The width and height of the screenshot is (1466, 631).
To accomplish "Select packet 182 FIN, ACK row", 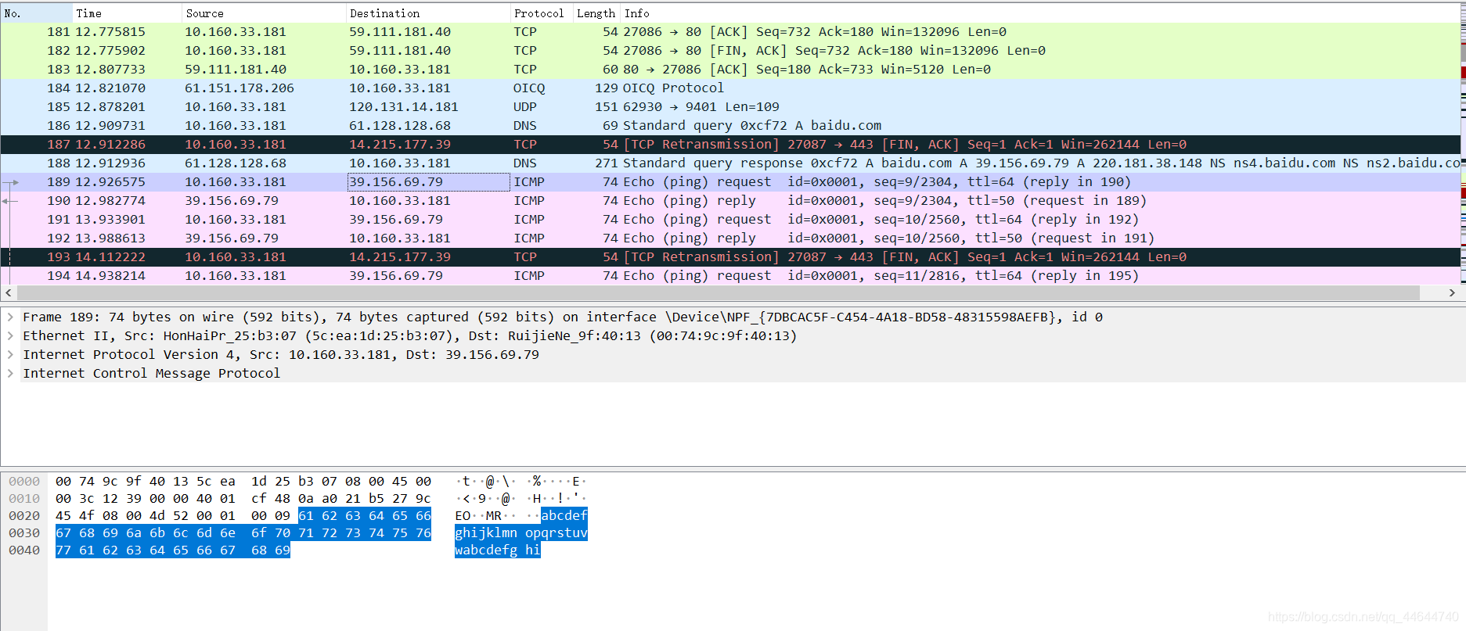I will (x=730, y=51).
